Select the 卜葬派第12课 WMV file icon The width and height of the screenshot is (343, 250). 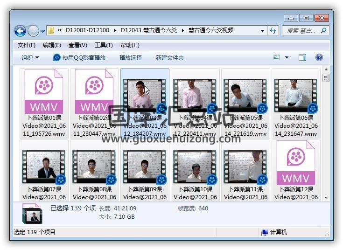coord(295,163)
